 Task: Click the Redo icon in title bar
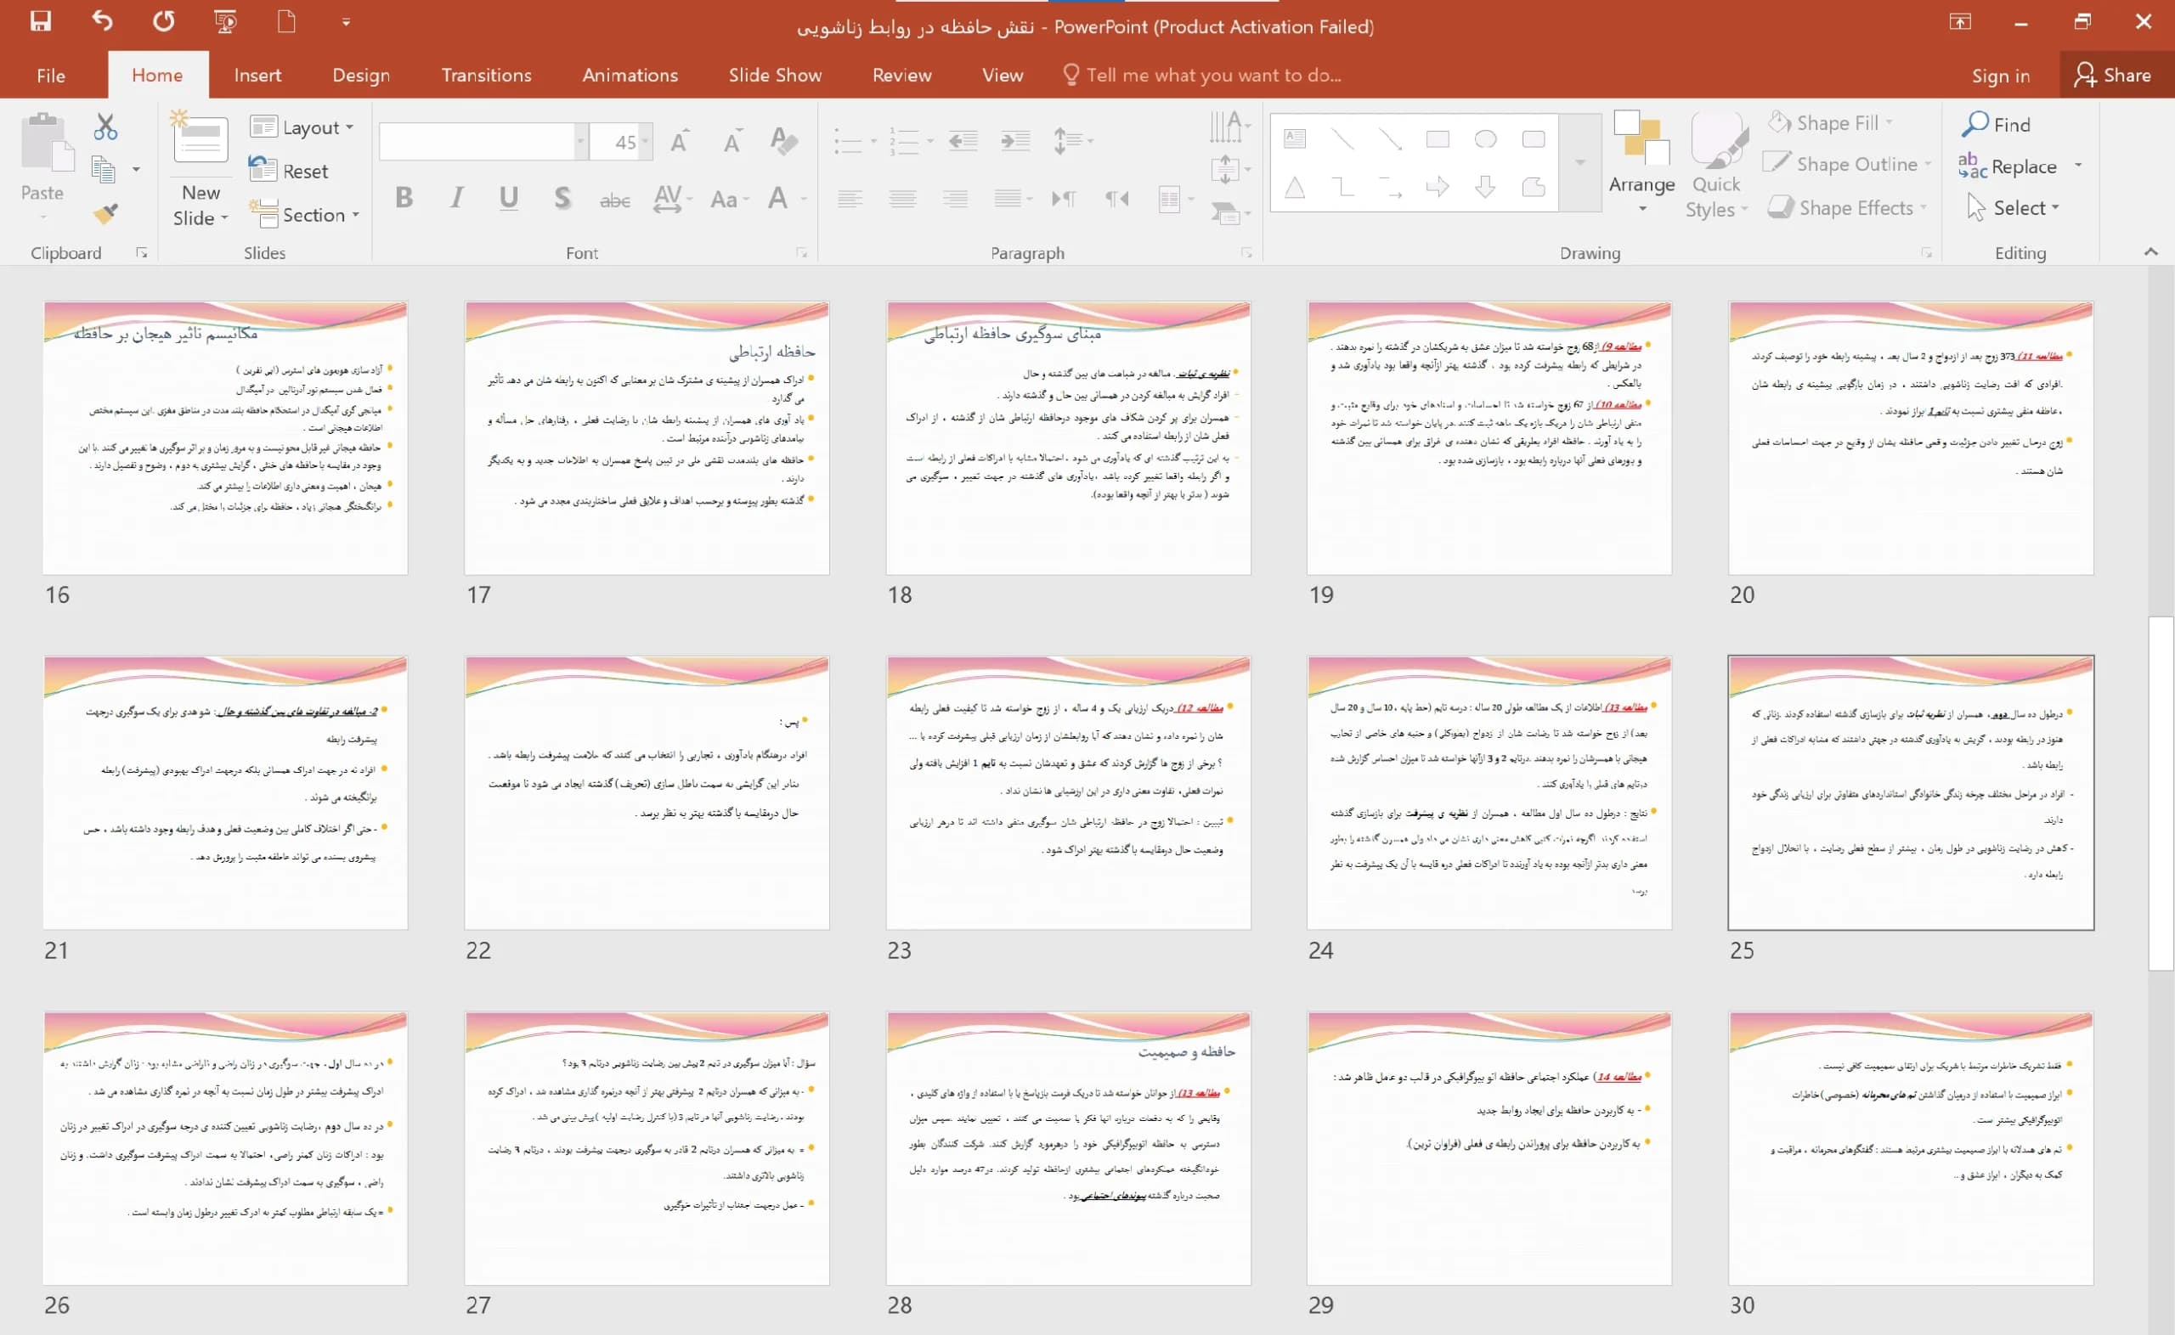click(163, 21)
